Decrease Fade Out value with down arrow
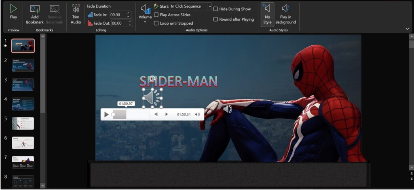Image resolution: width=414 pixels, height=190 pixels. 130,25
